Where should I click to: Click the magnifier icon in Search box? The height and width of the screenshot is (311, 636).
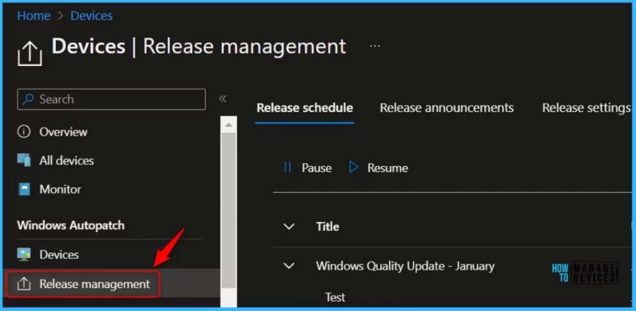[x=28, y=99]
